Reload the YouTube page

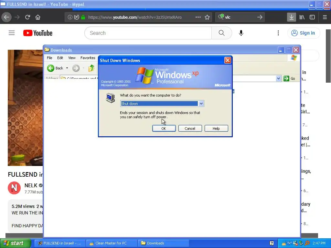[27, 17]
